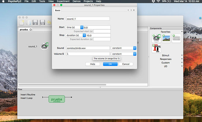
Task: Click the Dropbox menu bar icon
Action: [x=153, y=1]
